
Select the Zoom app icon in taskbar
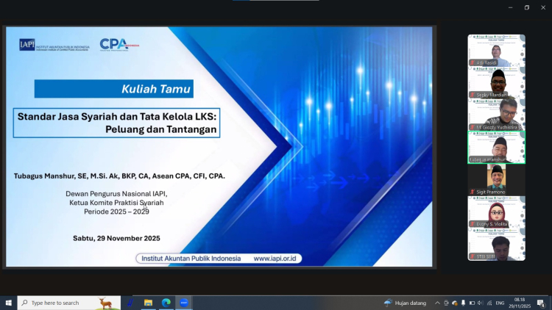pyautogui.click(x=184, y=303)
